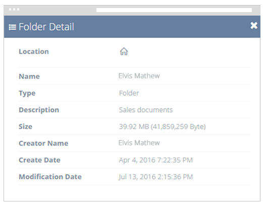Select the Description label
The width and height of the screenshot is (265, 205).
tap(39, 110)
